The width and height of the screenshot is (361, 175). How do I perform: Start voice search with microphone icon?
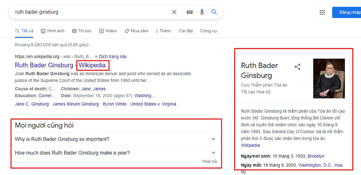pyautogui.click(x=202, y=12)
